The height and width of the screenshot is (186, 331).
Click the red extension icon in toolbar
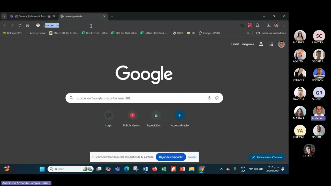250,25
